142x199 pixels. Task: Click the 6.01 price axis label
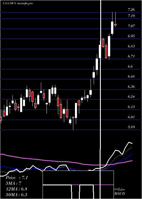131,117
